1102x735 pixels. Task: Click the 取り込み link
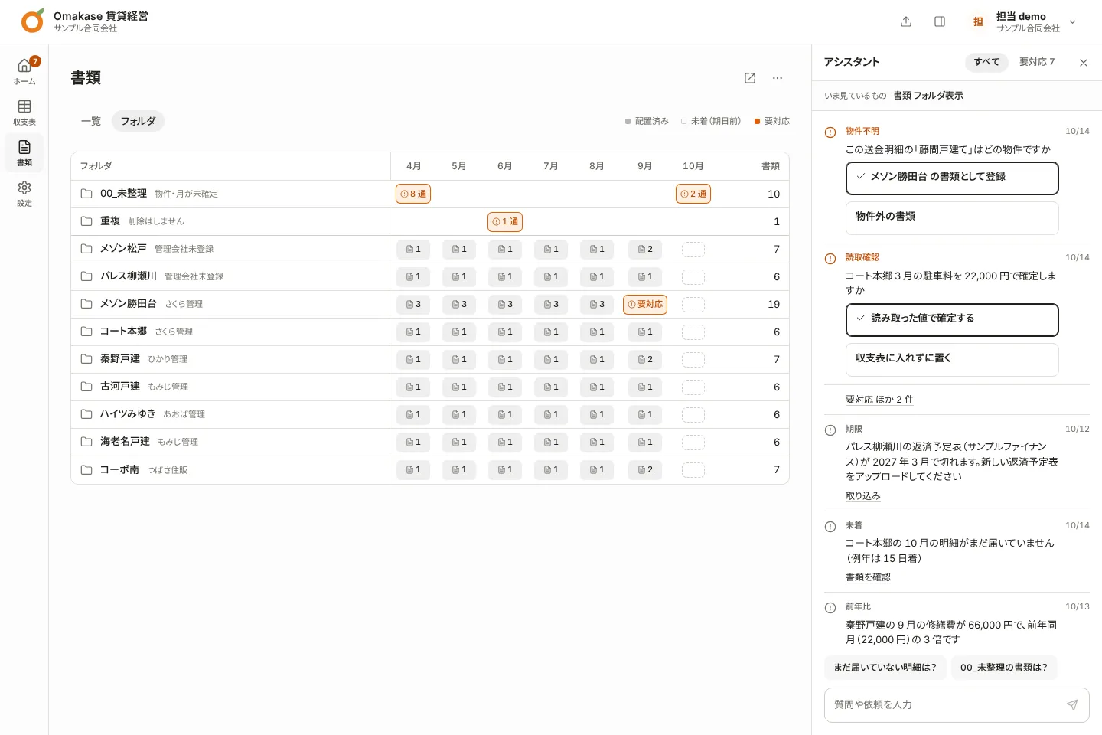(862, 496)
